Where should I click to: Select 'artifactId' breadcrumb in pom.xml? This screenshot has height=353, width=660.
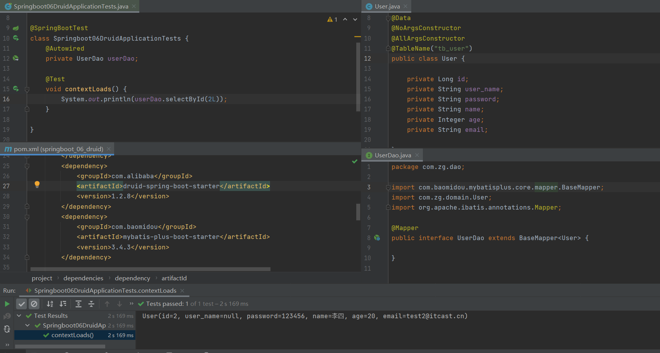pos(174,278)
